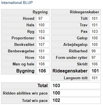Click the Pas value 103
The height and width of the screenshot is (105, 103).
pos(95,31)
